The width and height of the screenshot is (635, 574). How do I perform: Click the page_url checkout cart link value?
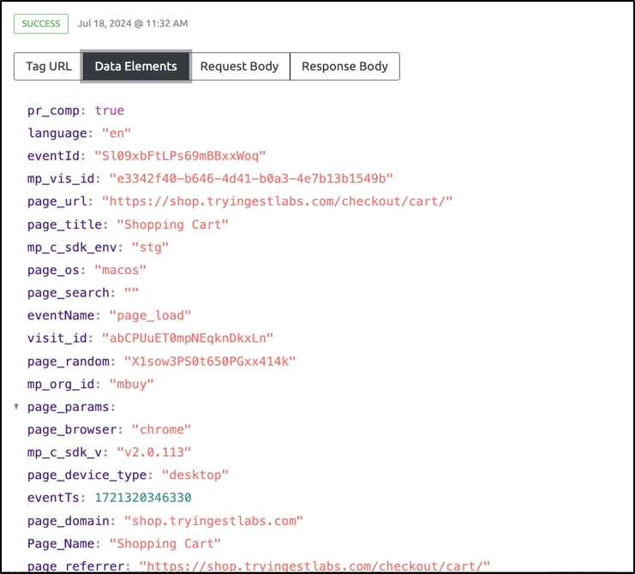click(277, 201)
